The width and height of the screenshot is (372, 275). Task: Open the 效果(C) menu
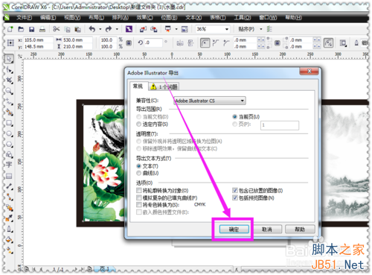point(144,18)
